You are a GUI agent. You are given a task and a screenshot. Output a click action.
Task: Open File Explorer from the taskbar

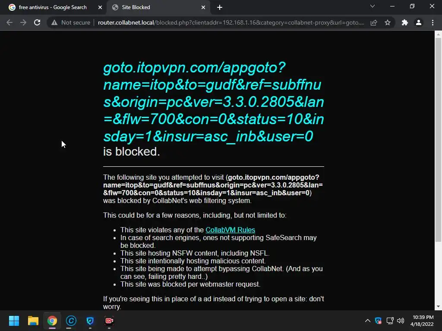click(33, 321)
